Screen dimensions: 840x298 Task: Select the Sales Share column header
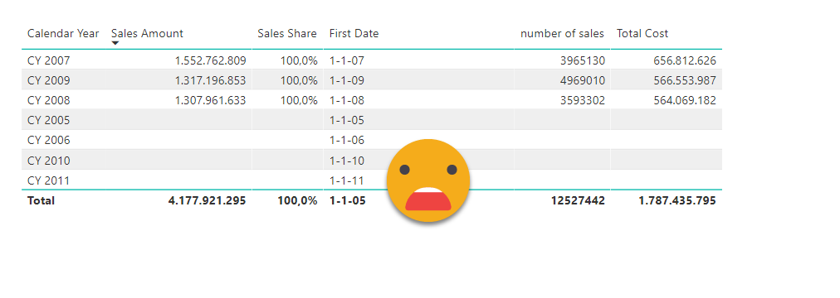287,33
